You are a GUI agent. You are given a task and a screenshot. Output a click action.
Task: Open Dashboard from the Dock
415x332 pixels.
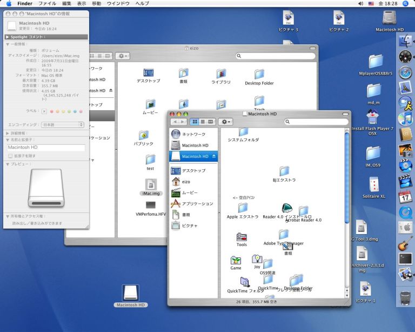[405, 57]
